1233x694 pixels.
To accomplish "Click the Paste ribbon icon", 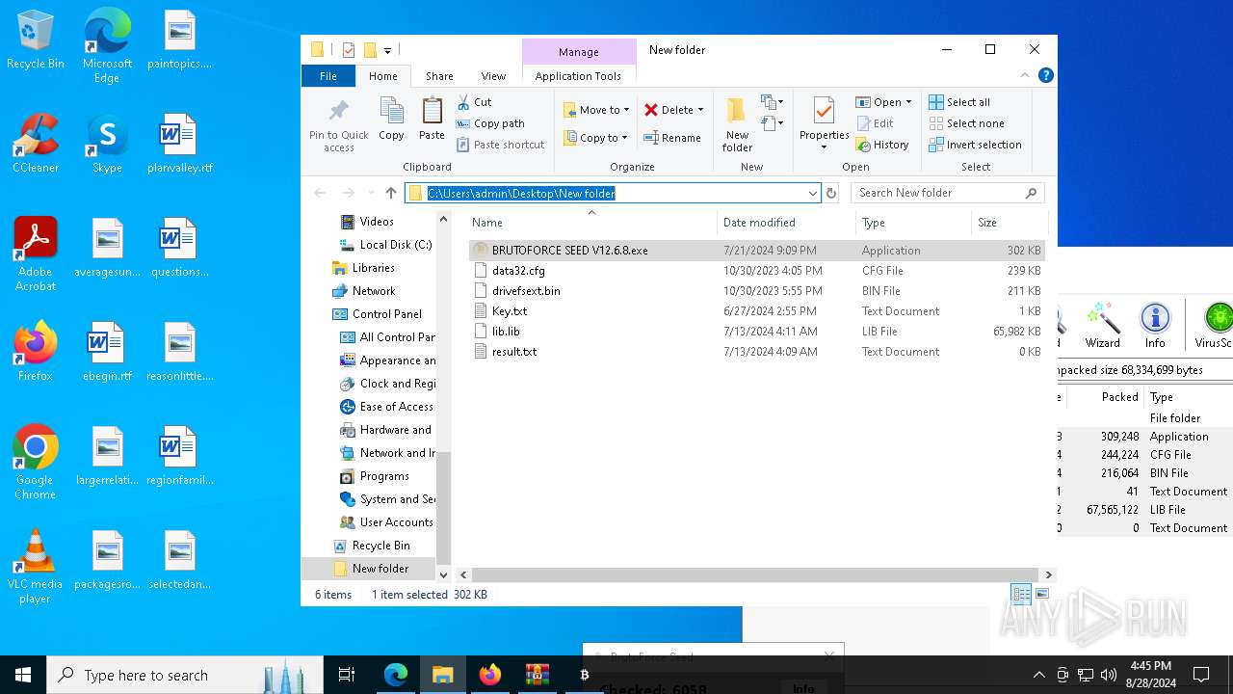I will [432, 120].
